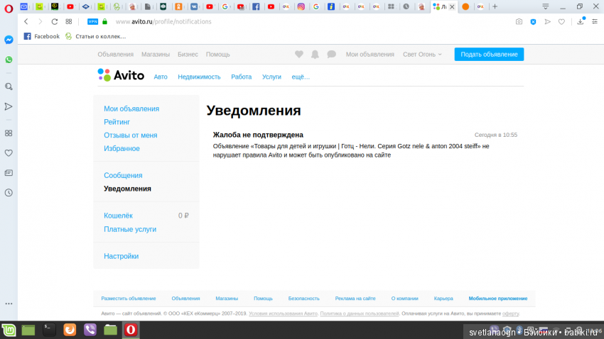Open Помощь top menu item
This screenshot has width=604, height=339.
pyautogui.click(x=217, y=54)
